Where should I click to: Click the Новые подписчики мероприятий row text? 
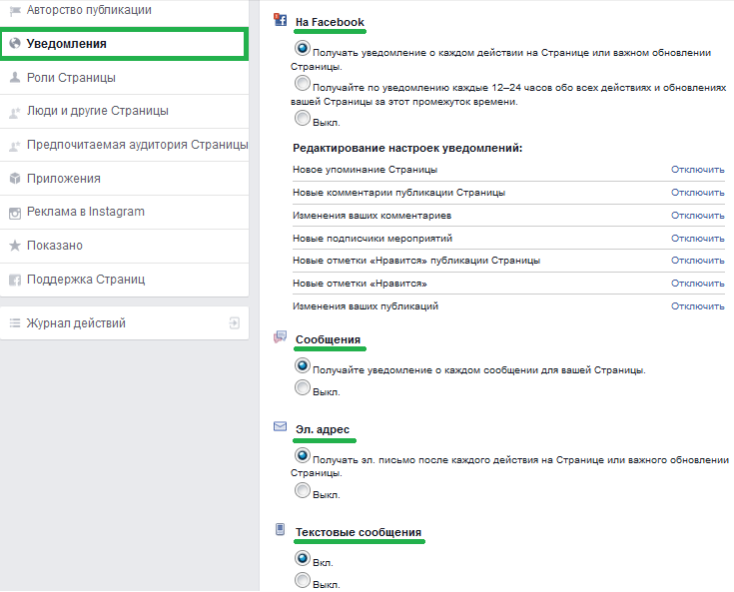(x=372, y=239)
